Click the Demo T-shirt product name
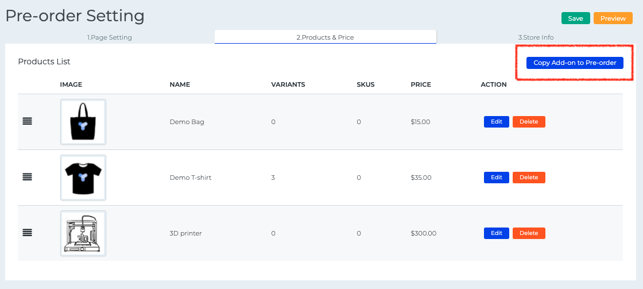The width and height of the screenshot is (643, 289). click(191, 178)
